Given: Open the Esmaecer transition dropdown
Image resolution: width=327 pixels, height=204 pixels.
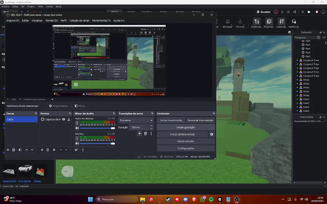Looking at the screenshot, I should pyautogui.click(x=136, y=120).
